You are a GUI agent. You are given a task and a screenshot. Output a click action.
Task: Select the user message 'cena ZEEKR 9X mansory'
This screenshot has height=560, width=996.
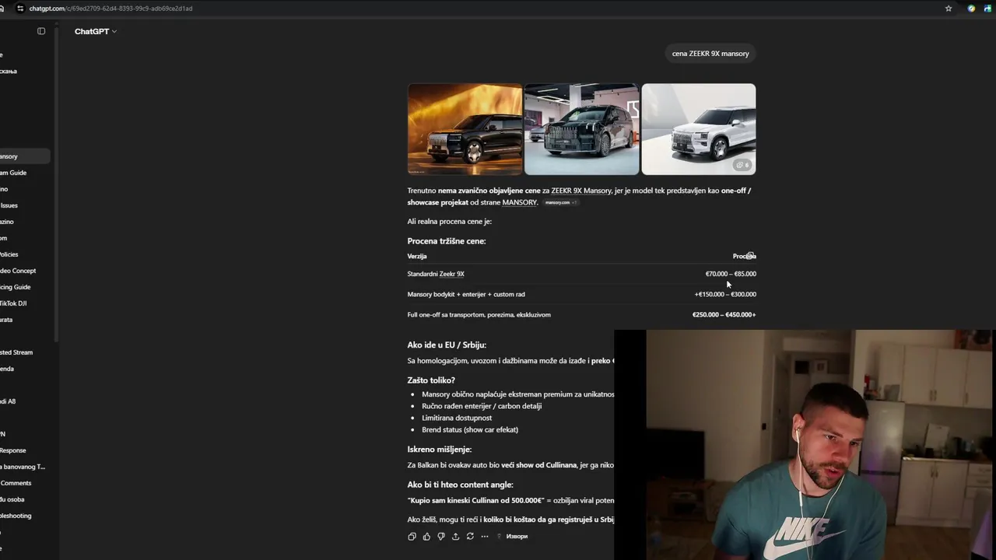[710, 54]
